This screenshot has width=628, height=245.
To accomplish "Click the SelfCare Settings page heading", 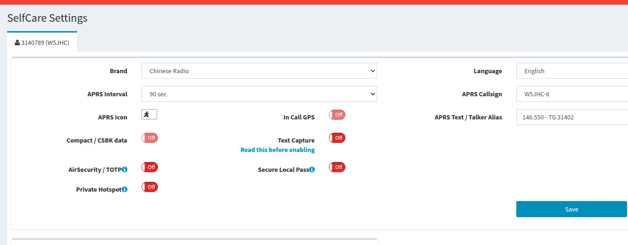I will tap(47, 18).
